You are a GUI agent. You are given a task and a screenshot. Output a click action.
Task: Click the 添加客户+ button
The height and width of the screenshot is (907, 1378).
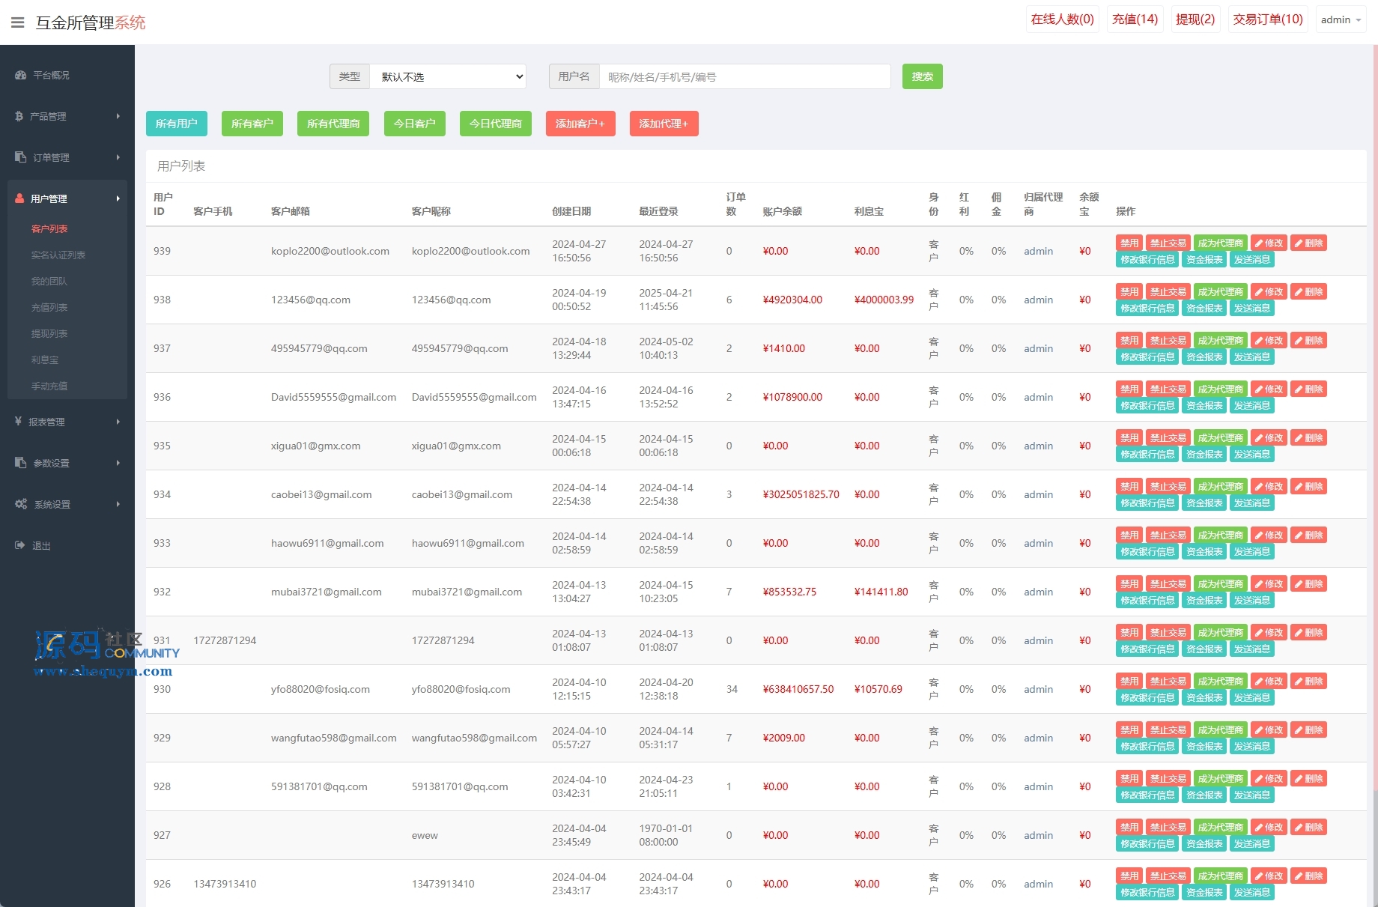[580, 124]
